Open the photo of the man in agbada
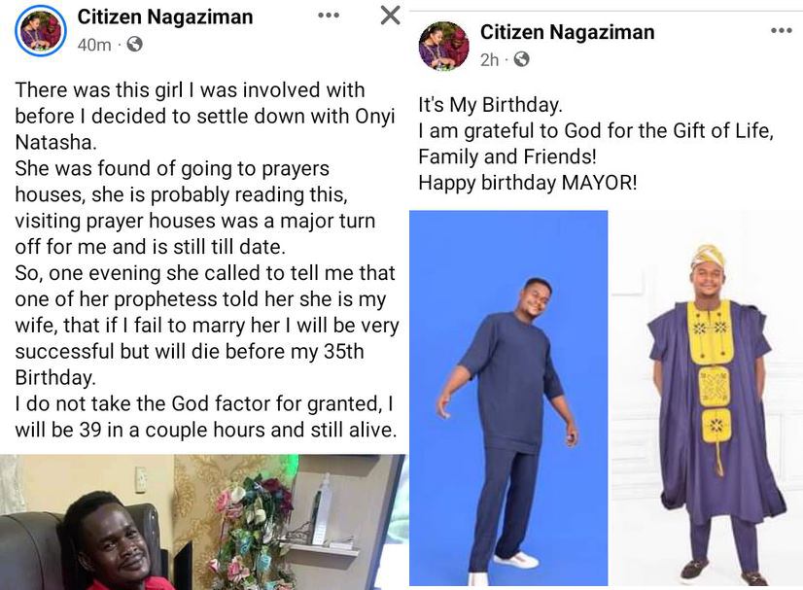803x590 pixels. pyautogui.click(x=707, y=398)
